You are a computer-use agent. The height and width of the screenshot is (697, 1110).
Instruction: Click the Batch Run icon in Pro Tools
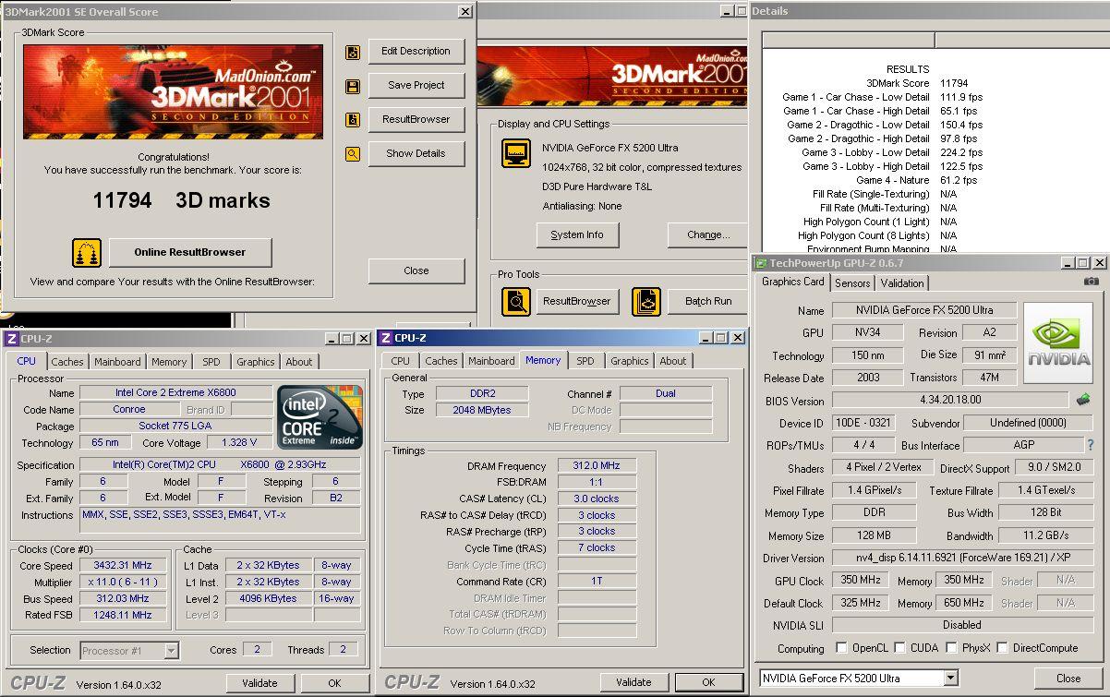646,301
